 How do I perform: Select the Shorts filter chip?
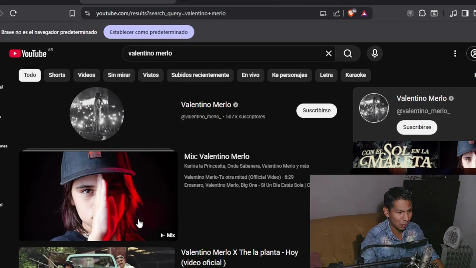pyautogui.click(x=57, y=75)
